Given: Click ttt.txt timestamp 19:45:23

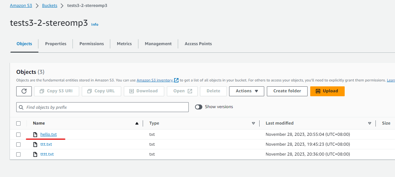Looking at the screenshot, I should pos(308,144).
